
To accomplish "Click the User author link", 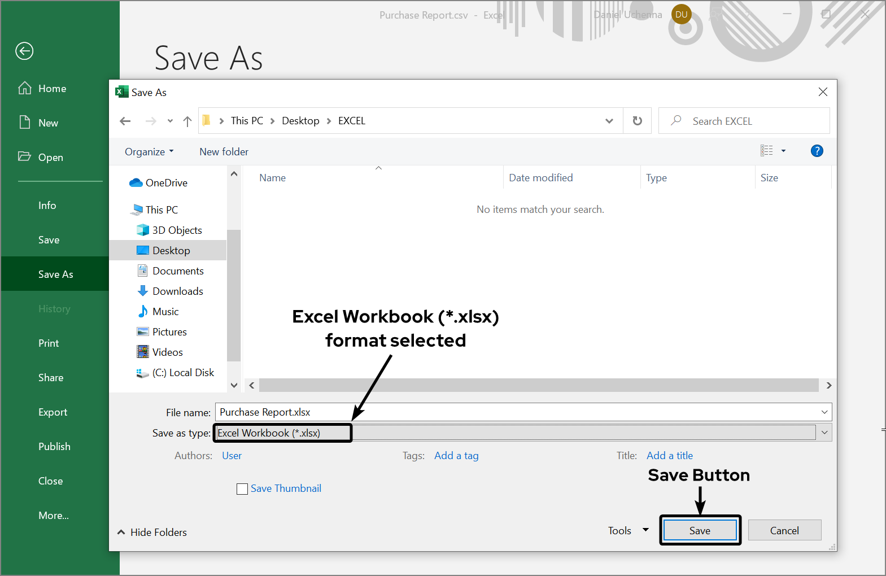I will coord(232,456).
